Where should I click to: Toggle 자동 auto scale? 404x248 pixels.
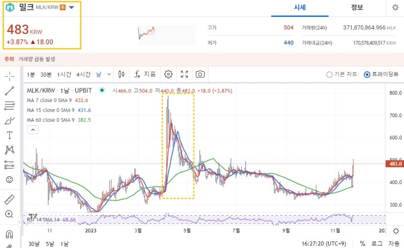click(394, 243)
